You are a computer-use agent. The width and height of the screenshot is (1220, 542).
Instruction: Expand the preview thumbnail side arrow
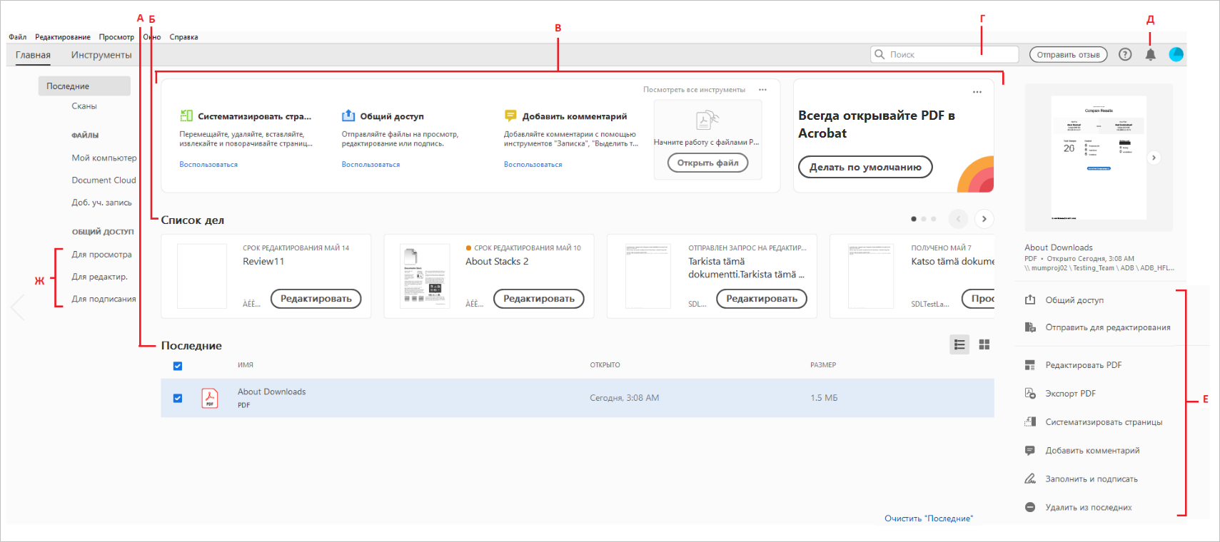pos(1154,158)
